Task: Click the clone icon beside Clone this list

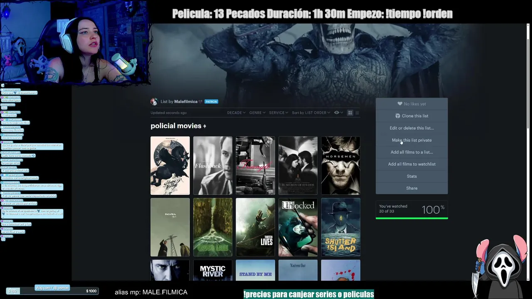Action: click(398, 116)
